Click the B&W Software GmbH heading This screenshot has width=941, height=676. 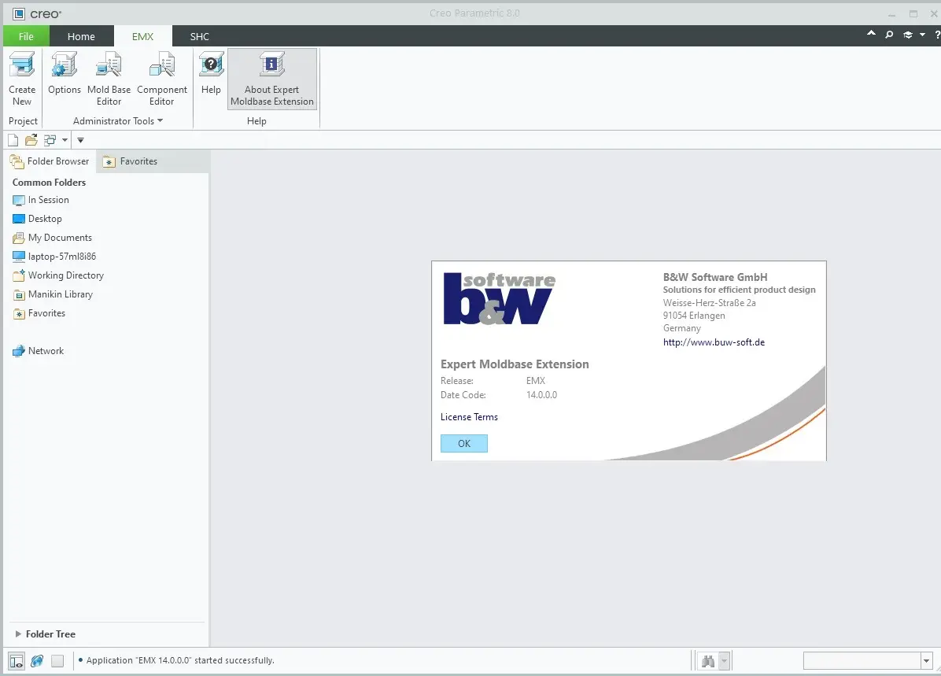(714, 277)
